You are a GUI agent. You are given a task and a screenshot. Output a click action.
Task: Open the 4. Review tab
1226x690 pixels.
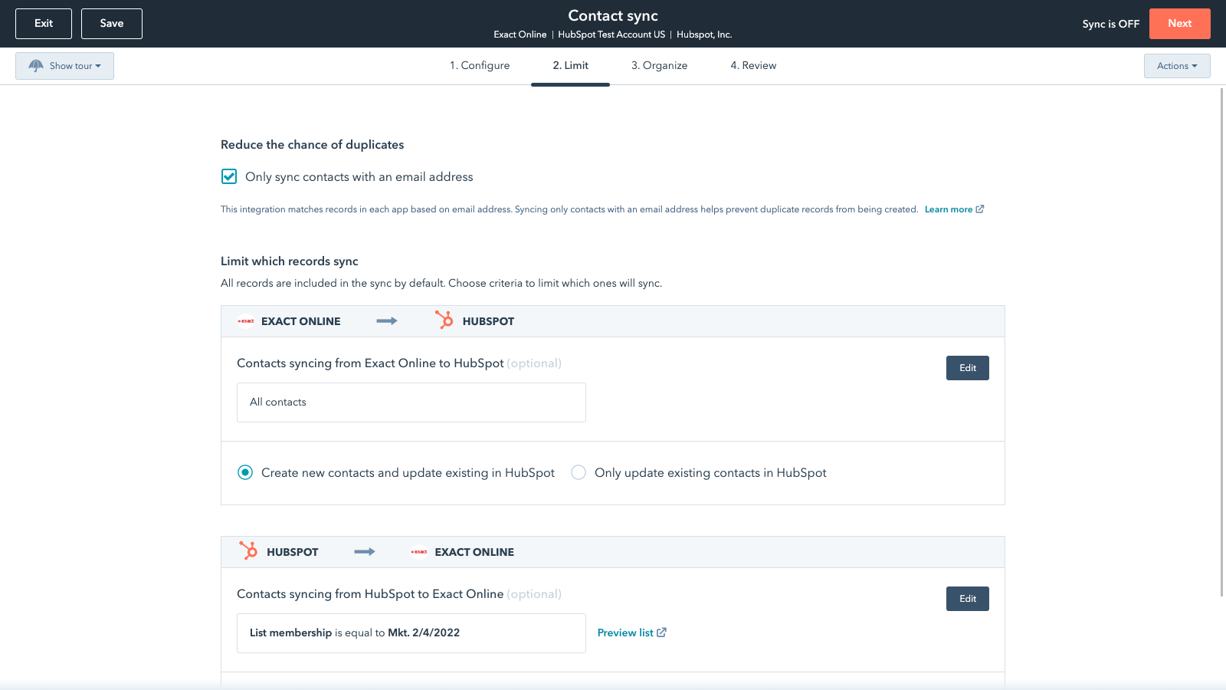(x=753, y=66)
